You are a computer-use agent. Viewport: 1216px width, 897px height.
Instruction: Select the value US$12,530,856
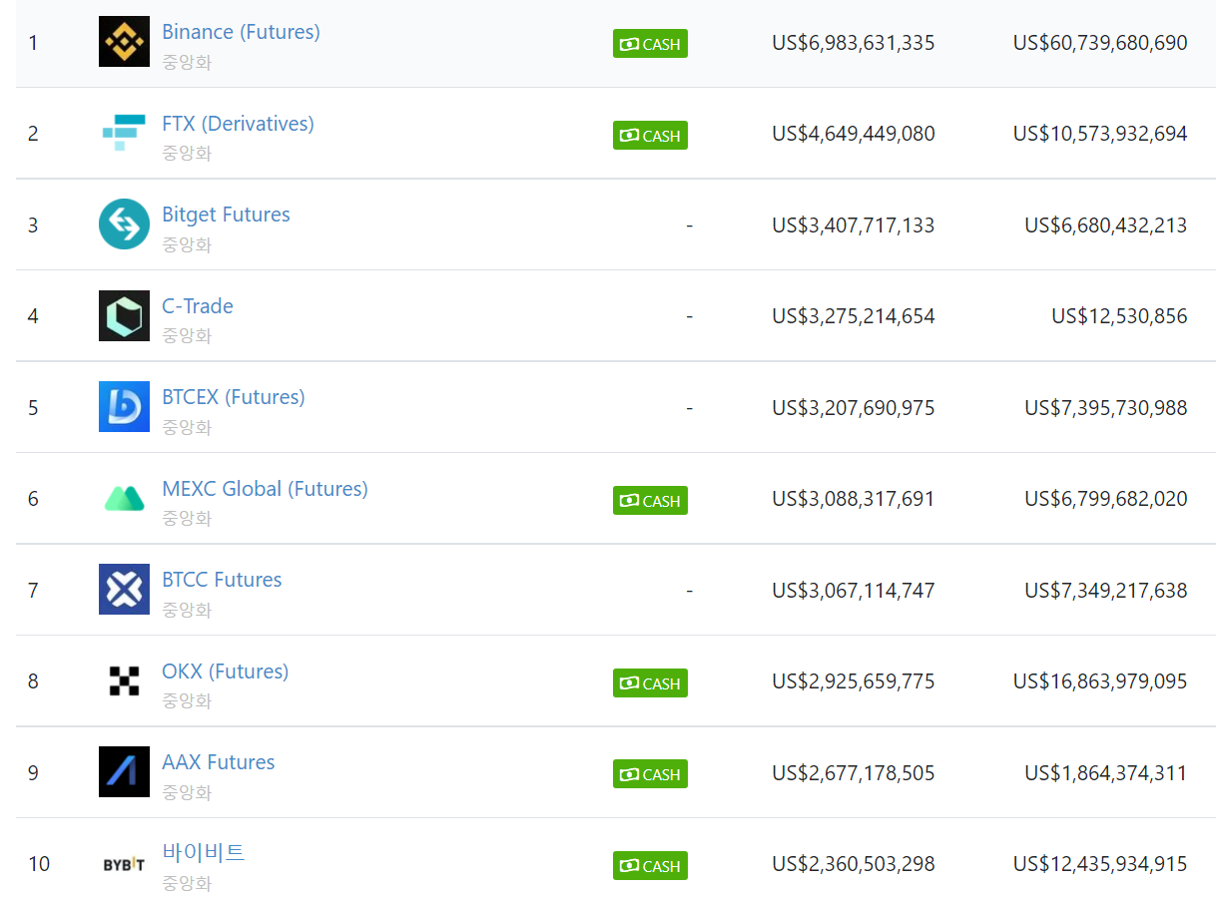click(x=1119, y=316)
